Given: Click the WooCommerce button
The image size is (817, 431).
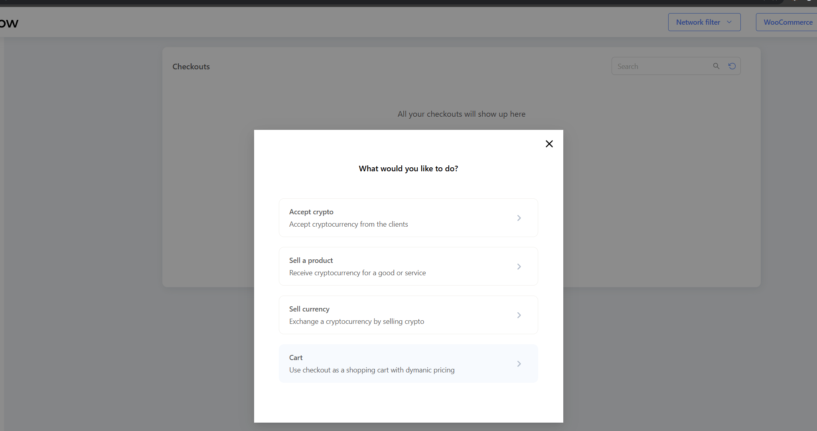Looking at the screenshot, I should point(787,22).
